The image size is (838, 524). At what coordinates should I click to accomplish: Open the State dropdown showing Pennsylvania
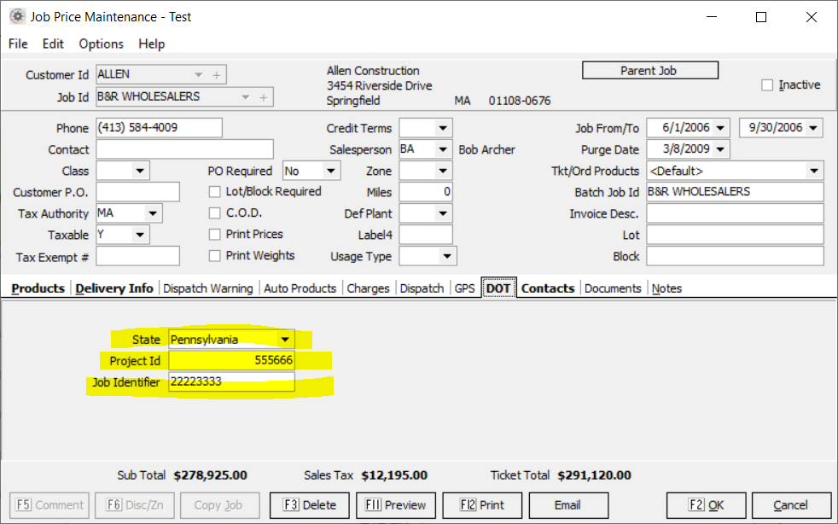click(x=285, y=340)
